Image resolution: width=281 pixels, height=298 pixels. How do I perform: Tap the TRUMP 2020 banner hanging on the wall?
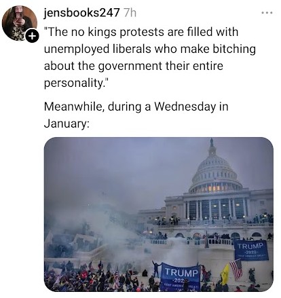coord(251,250)
